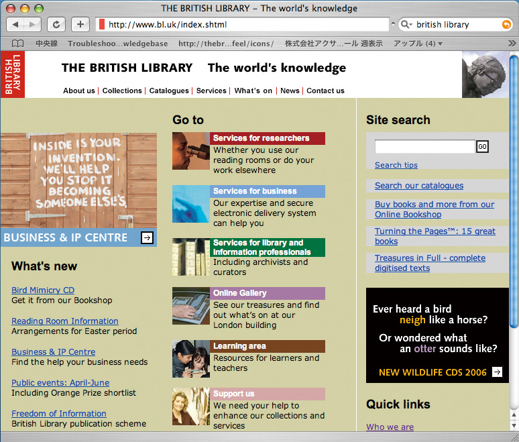Click the scrollbar up arrow
Image resolution: width=519 pixels, height=442 pixels.
[x=514, y=415]
